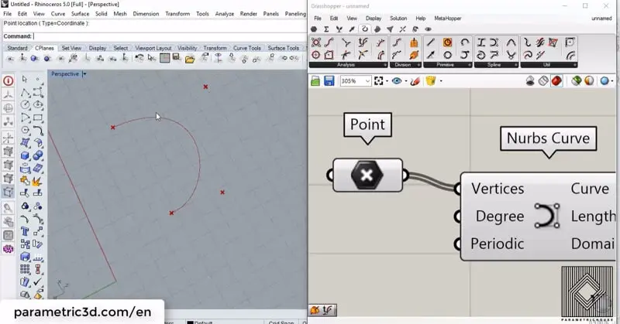Toggle the red shaded preview mode button
The image size is (620, 324).
(556, 80)
